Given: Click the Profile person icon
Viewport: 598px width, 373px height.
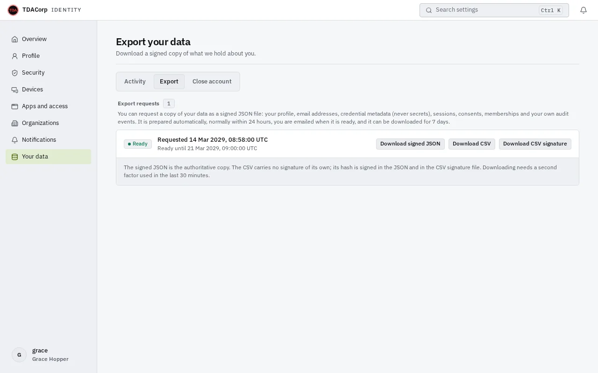Looking at the screenshot, I should pos(14,56).
